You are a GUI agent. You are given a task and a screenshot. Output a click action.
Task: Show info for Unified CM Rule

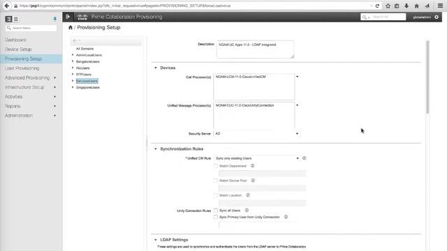(305, 158)
